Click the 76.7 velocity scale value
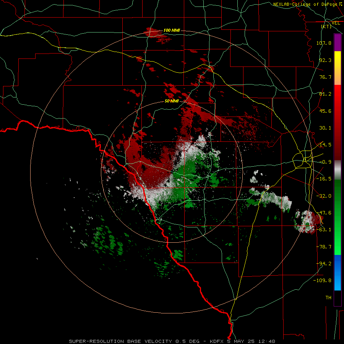Image resolution: width=344 pixels, height=344 pixels. 325,77
